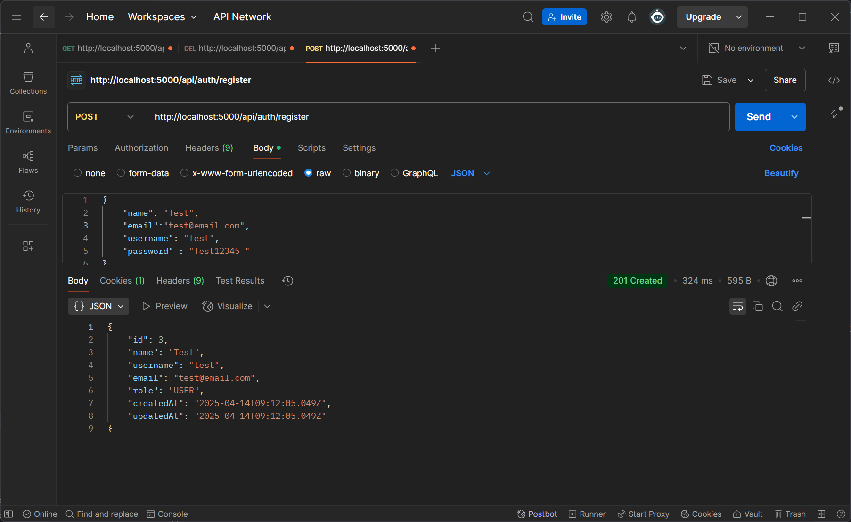
Task: Open the settings gear
Action: pos(606,17)
